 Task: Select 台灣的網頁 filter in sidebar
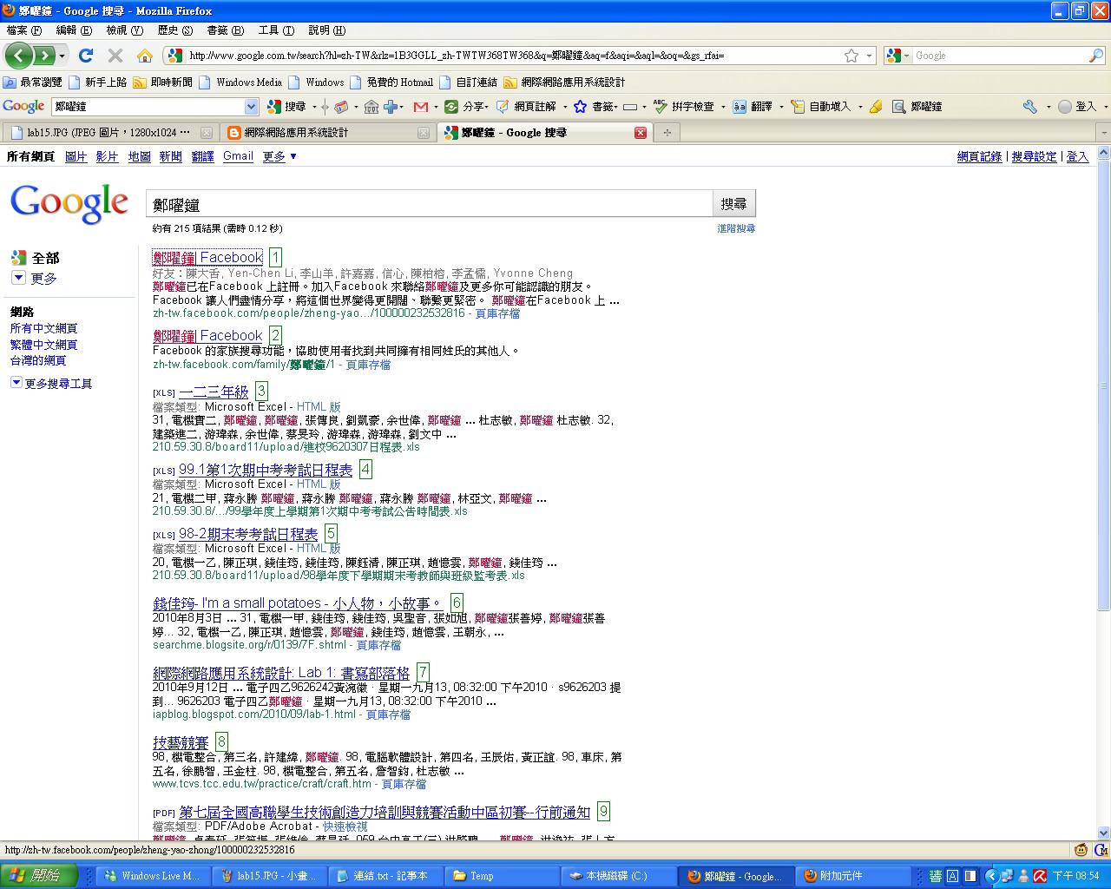(x=38, y=360)
